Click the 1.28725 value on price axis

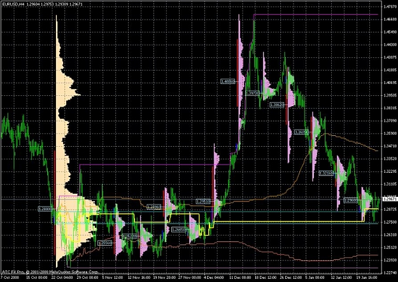(x=390, y=210)
